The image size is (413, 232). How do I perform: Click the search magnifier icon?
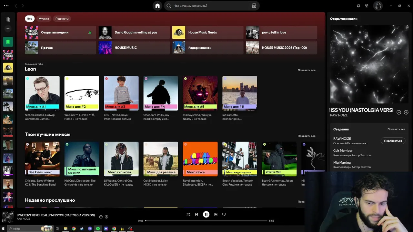tap(169, 6)
